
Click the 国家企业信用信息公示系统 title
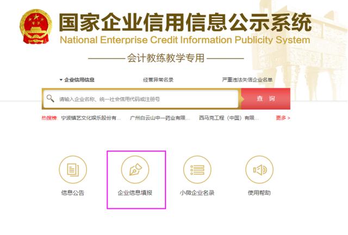click(x=185, y=22)
